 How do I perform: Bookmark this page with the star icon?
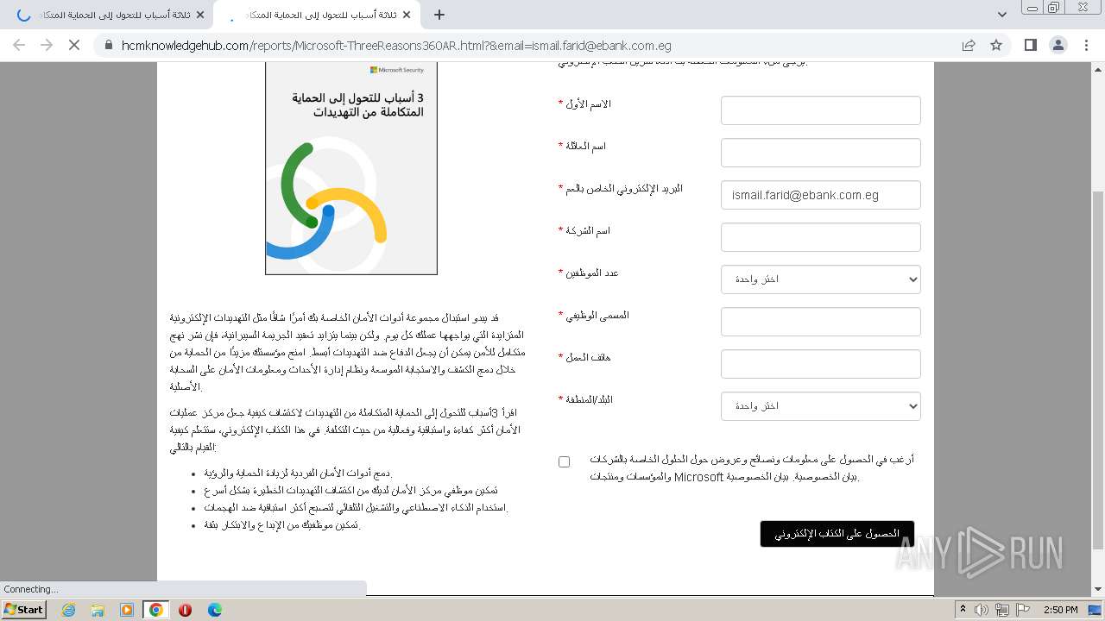click(x=996, y=45)
